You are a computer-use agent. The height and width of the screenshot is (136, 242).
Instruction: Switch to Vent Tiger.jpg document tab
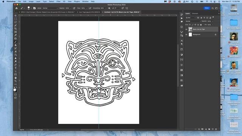[x=89, y=12]
